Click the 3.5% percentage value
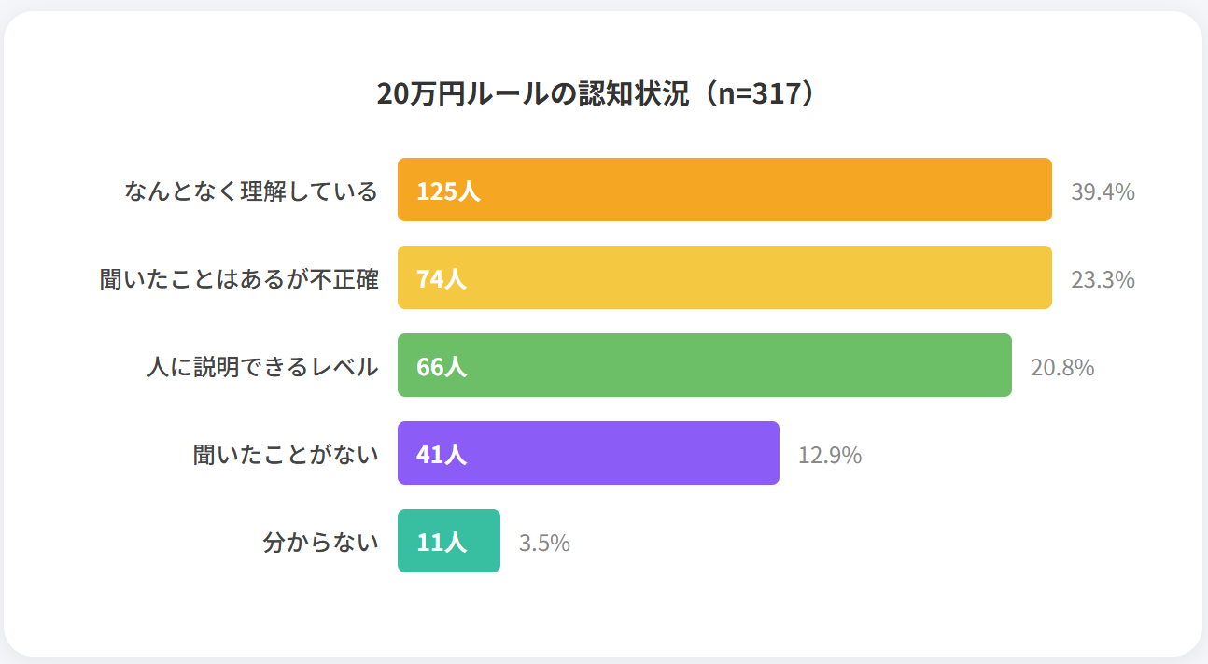Image resolution: width=1208 pixels, height=664 pixels. pos(544,544)
